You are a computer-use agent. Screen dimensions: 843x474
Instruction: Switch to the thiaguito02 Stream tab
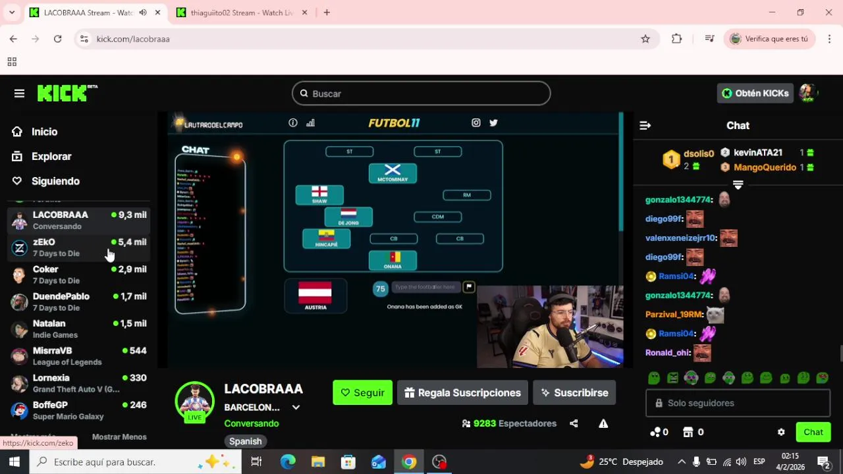point(242,13)
